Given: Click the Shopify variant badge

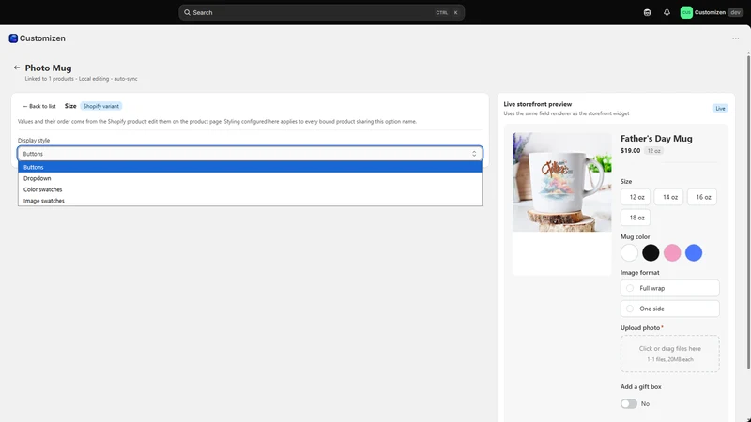Looking at the screenshot, I should tap(101, 106).
